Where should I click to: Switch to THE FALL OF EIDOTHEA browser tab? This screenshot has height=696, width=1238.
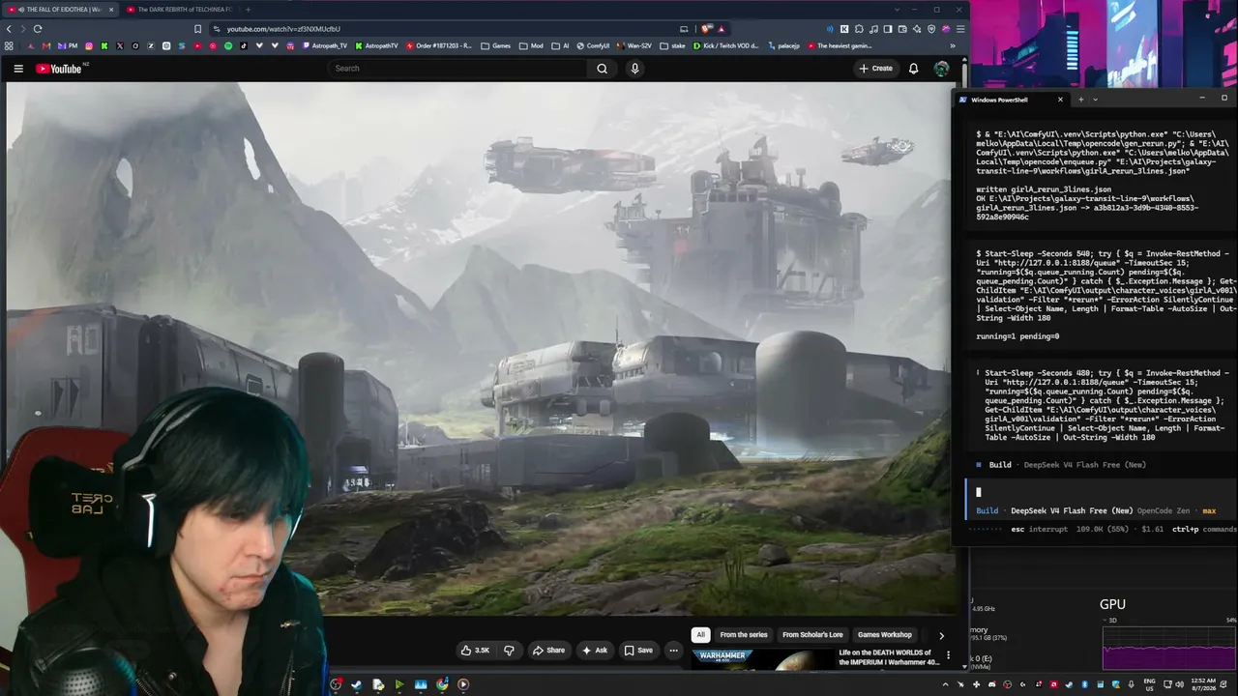click(62, 10)
